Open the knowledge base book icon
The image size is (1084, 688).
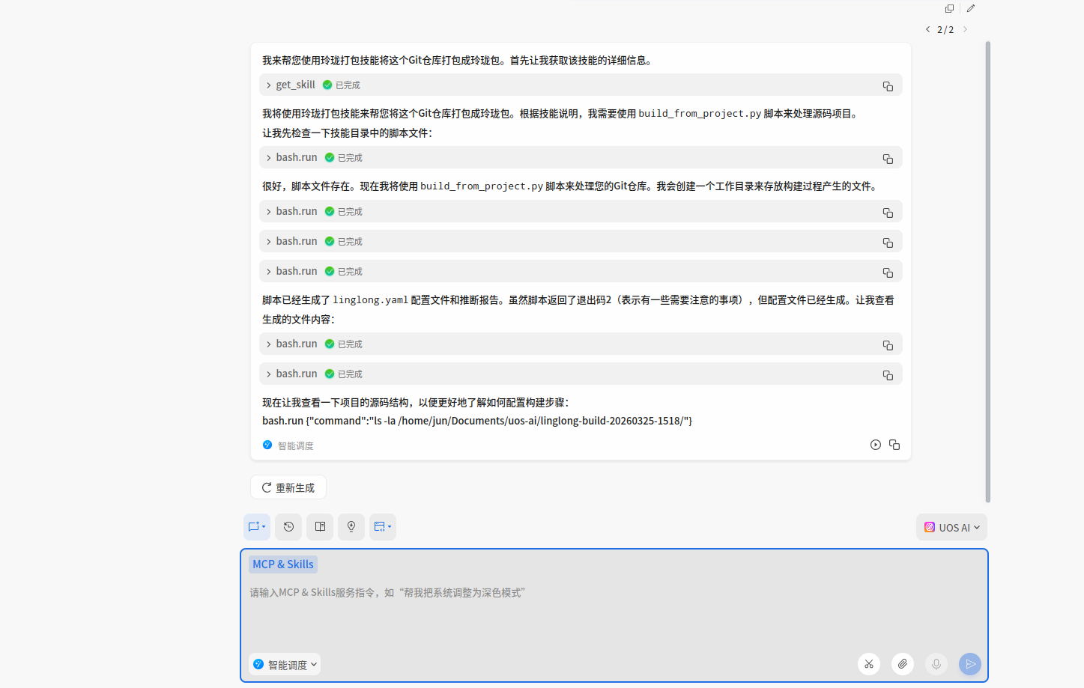(x=320, y=527)
